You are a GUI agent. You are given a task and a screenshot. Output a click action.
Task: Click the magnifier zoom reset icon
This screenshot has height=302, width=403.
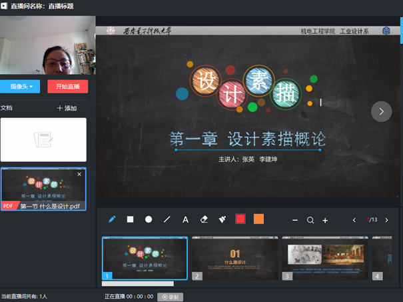click(x=310, y=220)
